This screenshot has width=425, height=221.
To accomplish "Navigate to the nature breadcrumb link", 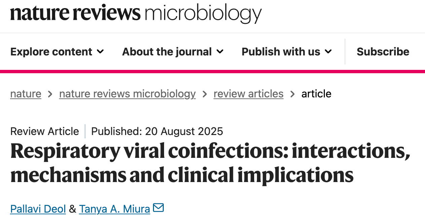I will 26,94.
